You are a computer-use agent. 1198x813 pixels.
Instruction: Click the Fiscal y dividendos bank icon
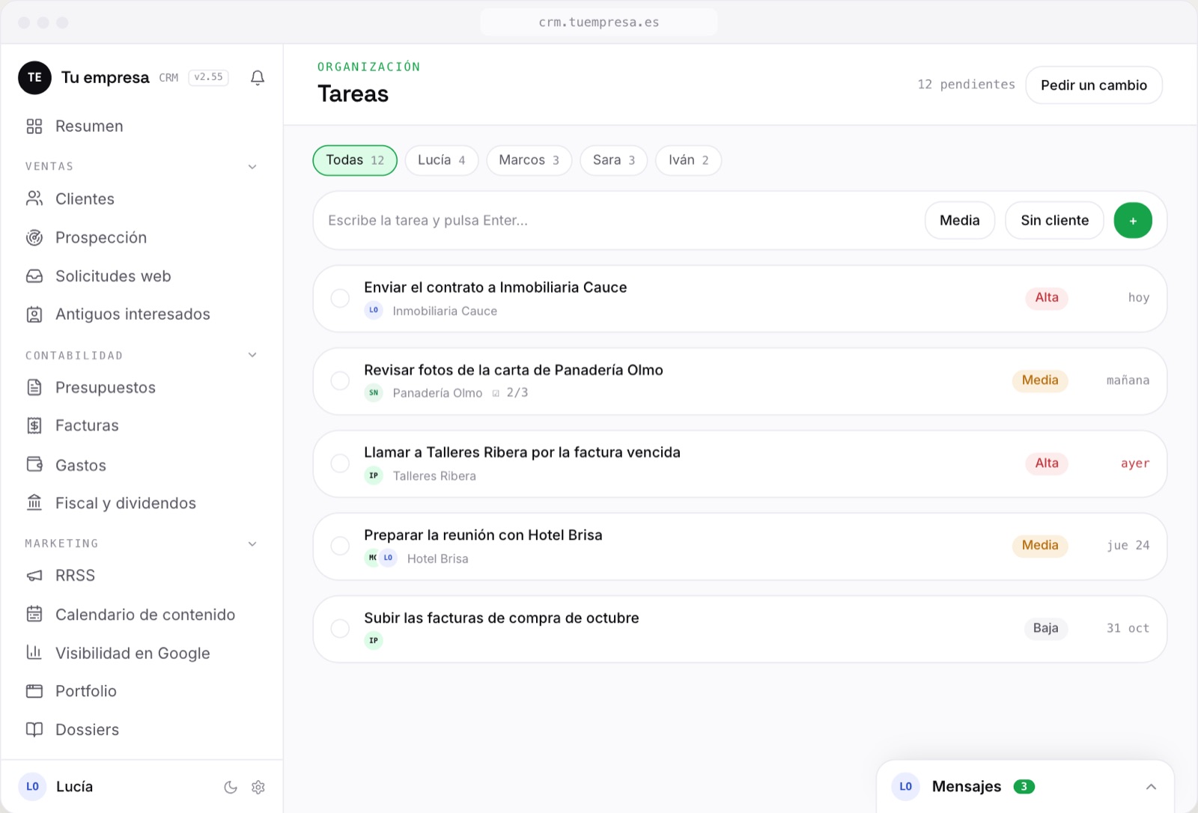(x=34, y=502)
